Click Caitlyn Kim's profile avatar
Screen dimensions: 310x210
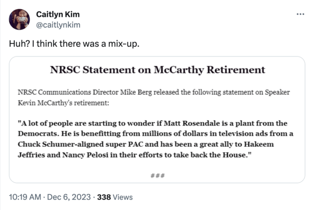click(x=19, y=19)
